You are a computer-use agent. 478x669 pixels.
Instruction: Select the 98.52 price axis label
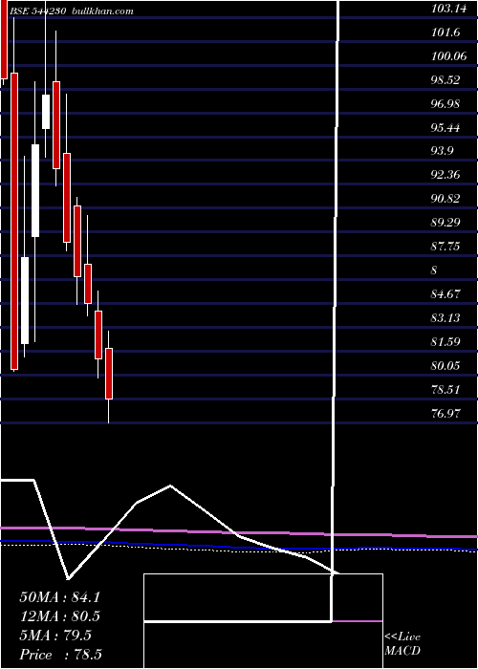coord(445,80)
